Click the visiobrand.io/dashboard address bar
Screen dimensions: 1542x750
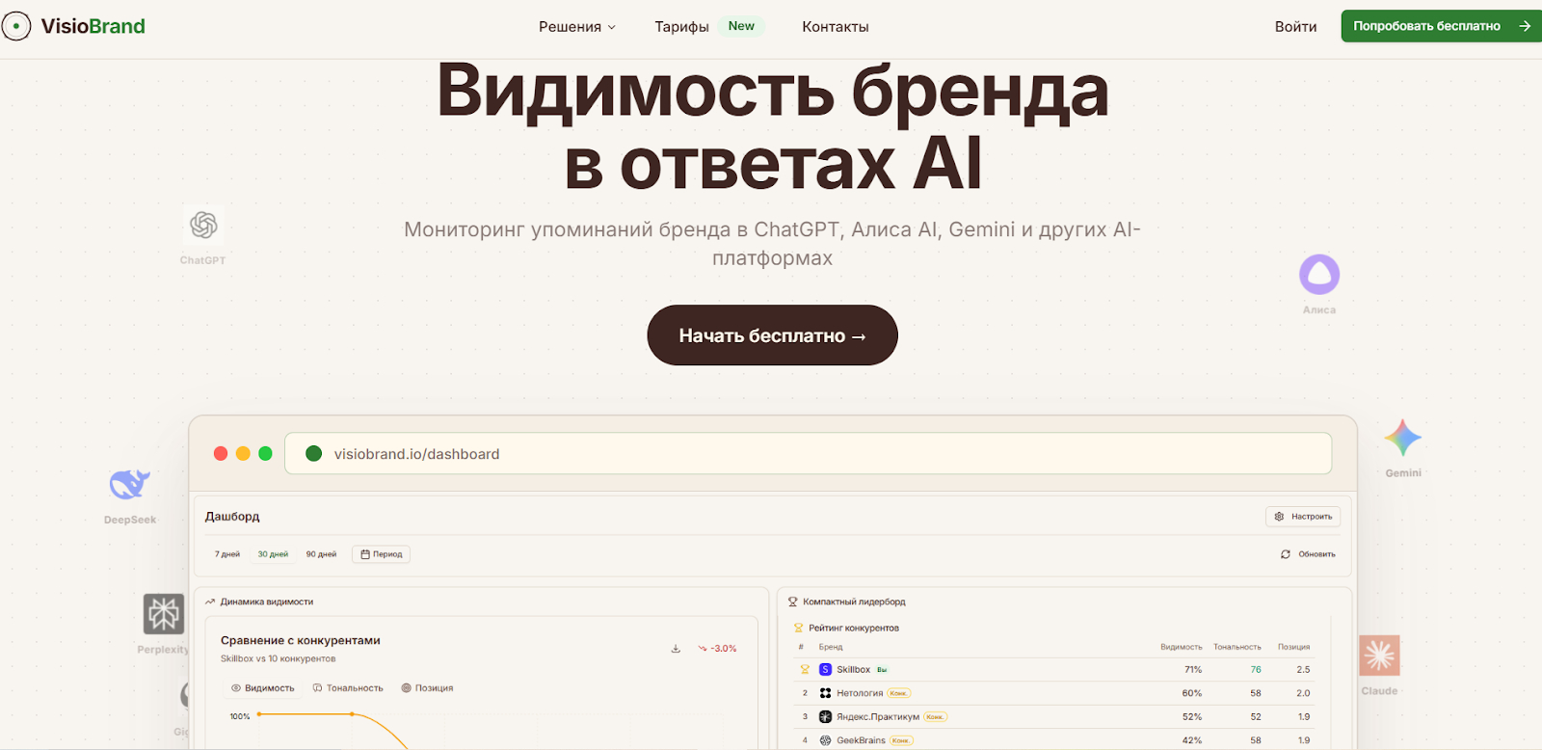808,454
